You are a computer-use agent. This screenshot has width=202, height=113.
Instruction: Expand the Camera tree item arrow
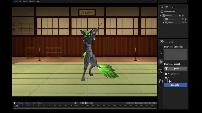(x=163, y=19)
